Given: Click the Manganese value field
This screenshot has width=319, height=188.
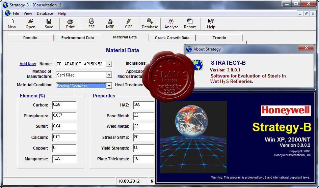Looking at the screenshot, I should [64, 159].
